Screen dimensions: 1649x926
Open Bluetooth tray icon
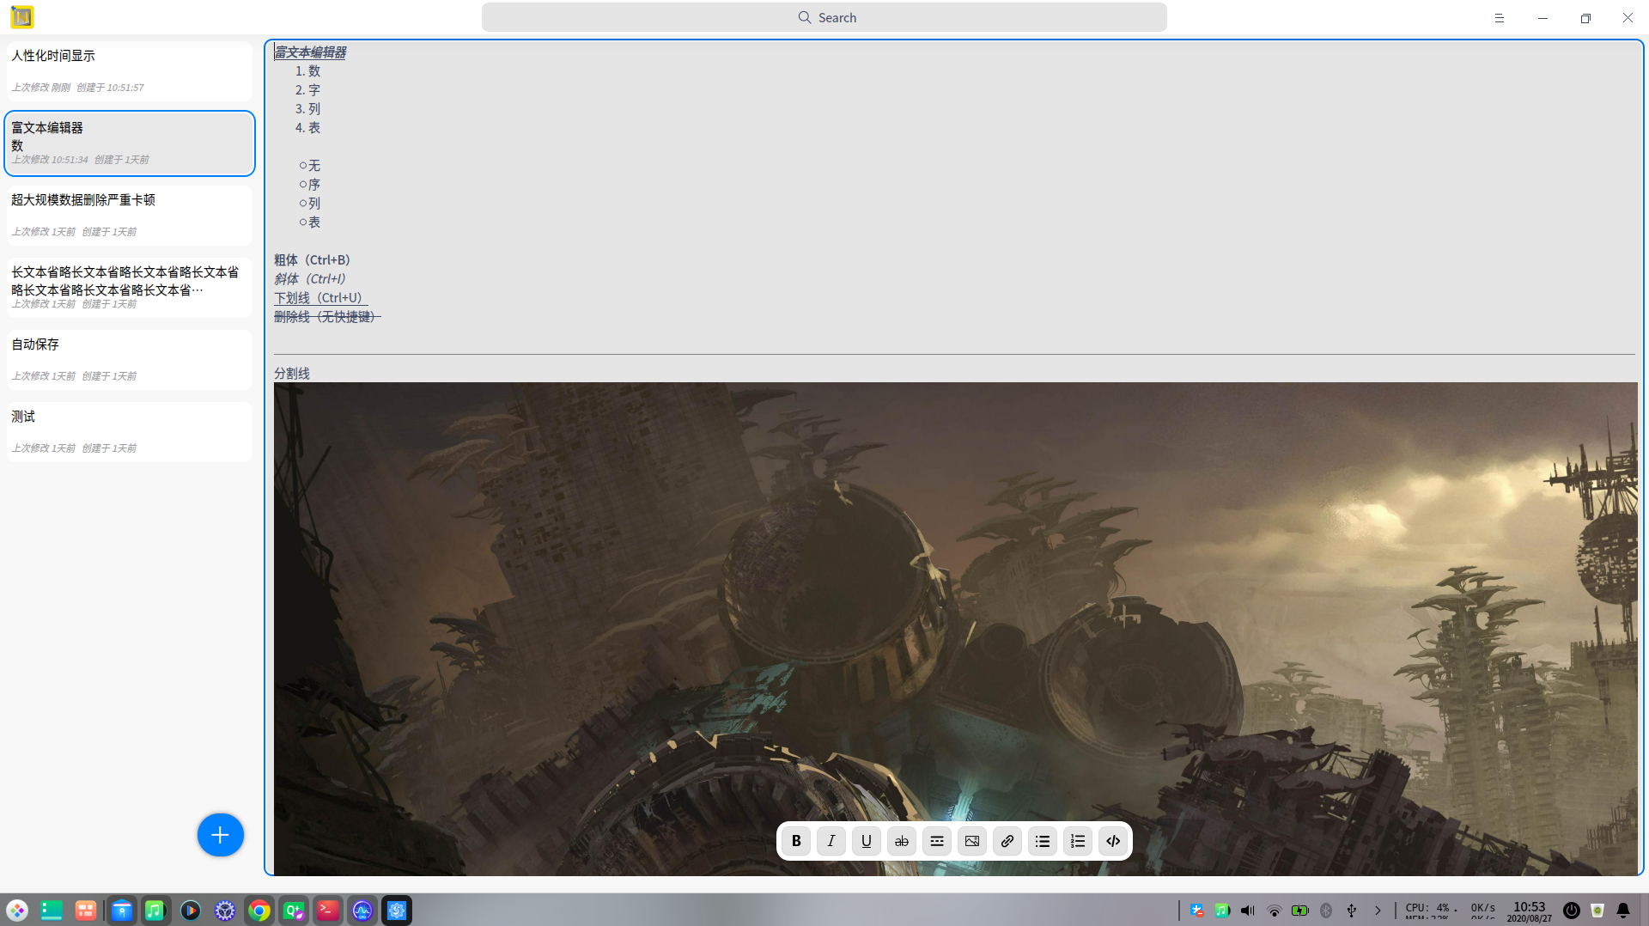click(1326, 911)
